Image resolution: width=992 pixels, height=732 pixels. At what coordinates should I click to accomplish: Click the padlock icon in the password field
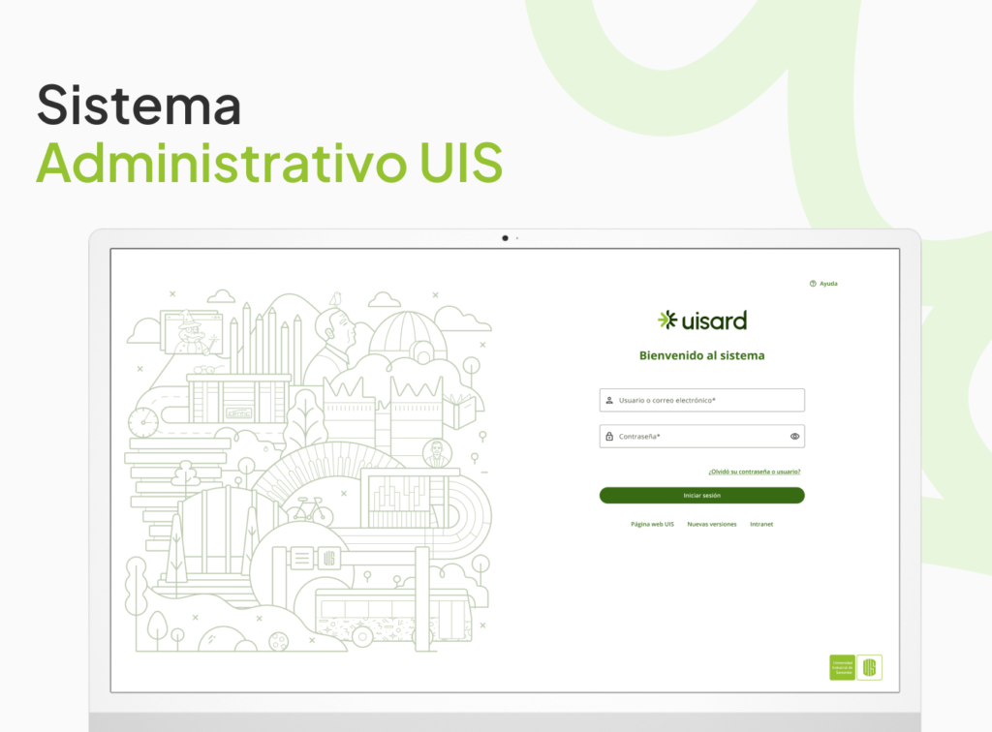pos(608,437)
